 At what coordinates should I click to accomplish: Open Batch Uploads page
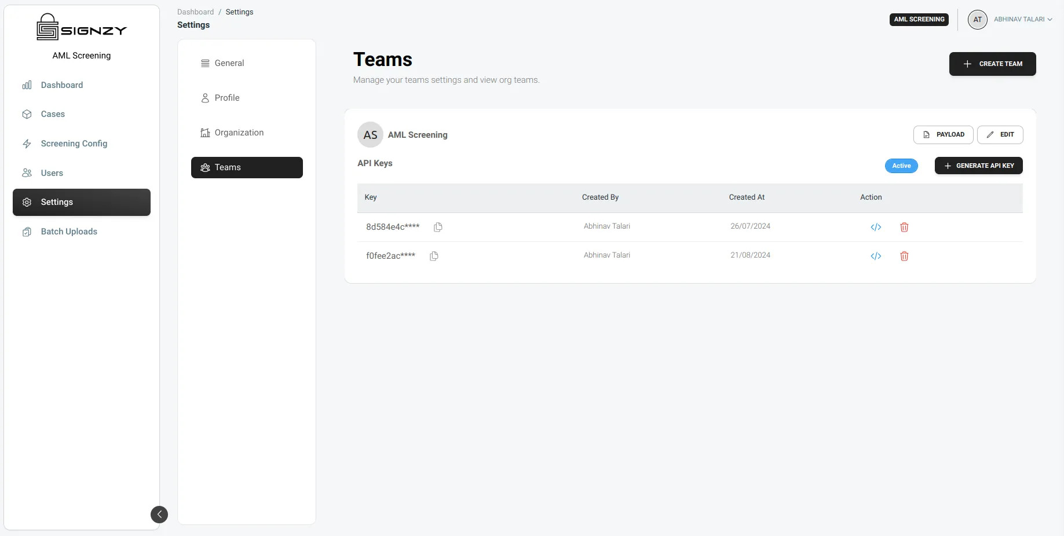click(x=82, y=232)
